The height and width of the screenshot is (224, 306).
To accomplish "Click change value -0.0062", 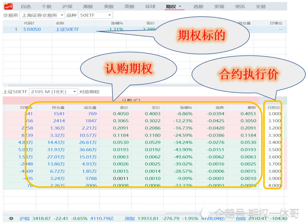I will [215, 157].
